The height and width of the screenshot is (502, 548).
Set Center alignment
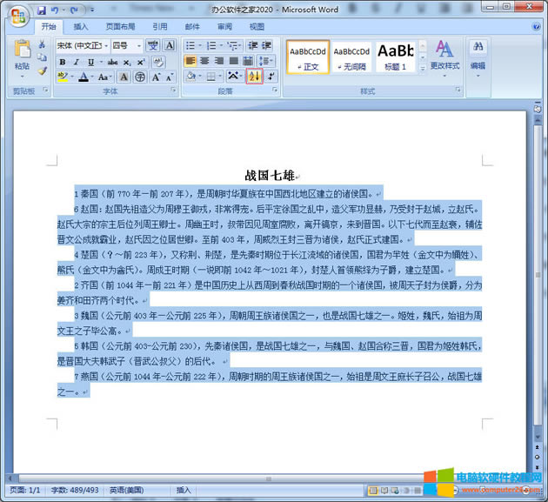204,61
